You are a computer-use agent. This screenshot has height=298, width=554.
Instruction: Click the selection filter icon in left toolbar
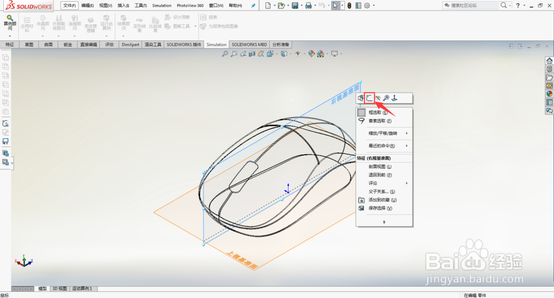click(x=6, y=123)
